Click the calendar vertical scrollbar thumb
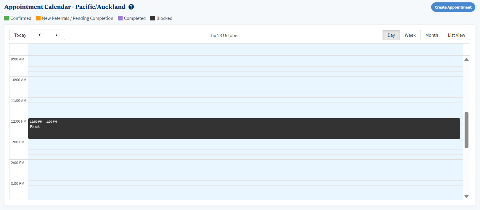Viewport: 480px width, 210px height. click(x=466, y=130)
